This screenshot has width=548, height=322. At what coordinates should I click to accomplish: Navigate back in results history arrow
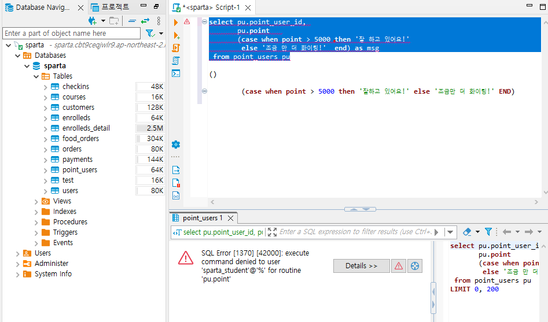[x=507, y=232]
